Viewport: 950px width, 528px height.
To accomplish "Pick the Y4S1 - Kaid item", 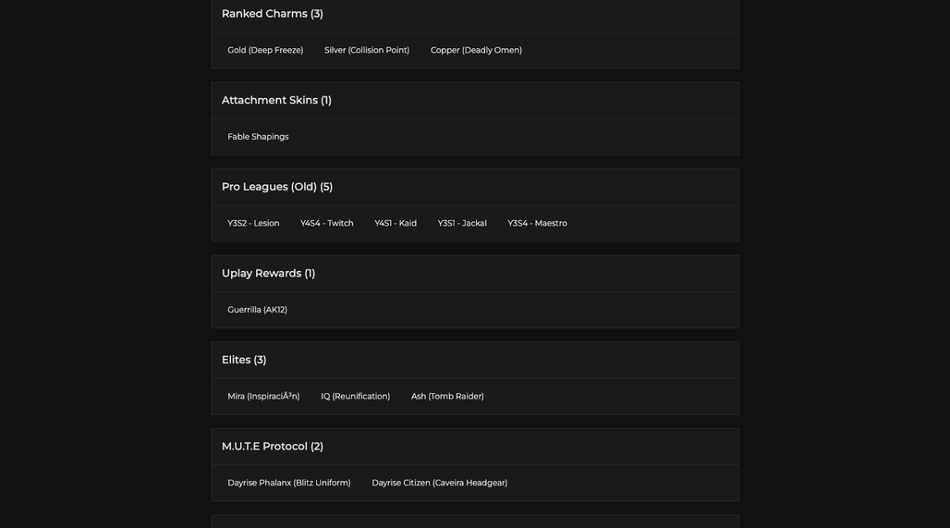I will click(x=396, y=223).
